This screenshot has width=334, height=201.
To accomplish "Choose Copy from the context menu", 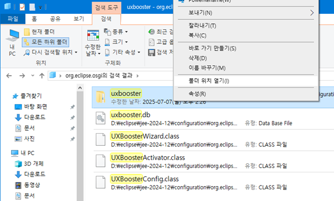I will (x=246, y=35).
